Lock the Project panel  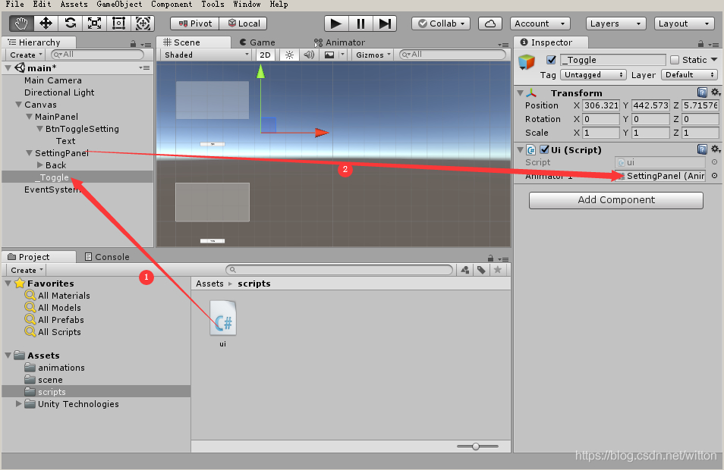click(x=490, y=258)
